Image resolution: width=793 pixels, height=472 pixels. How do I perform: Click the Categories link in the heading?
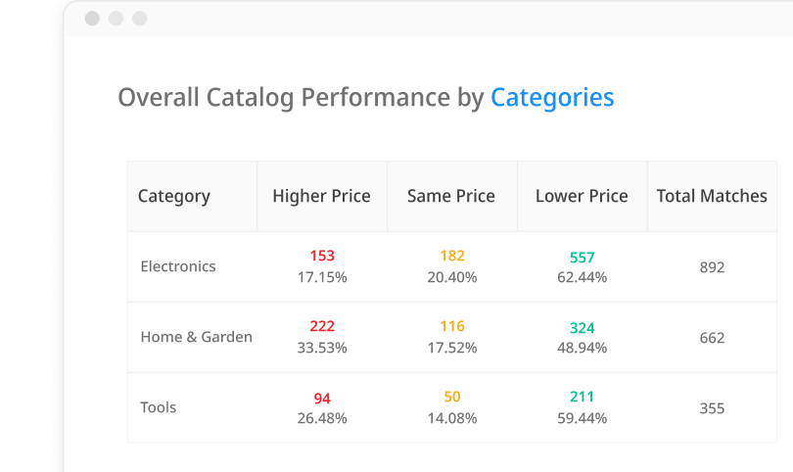pos(552,98)
